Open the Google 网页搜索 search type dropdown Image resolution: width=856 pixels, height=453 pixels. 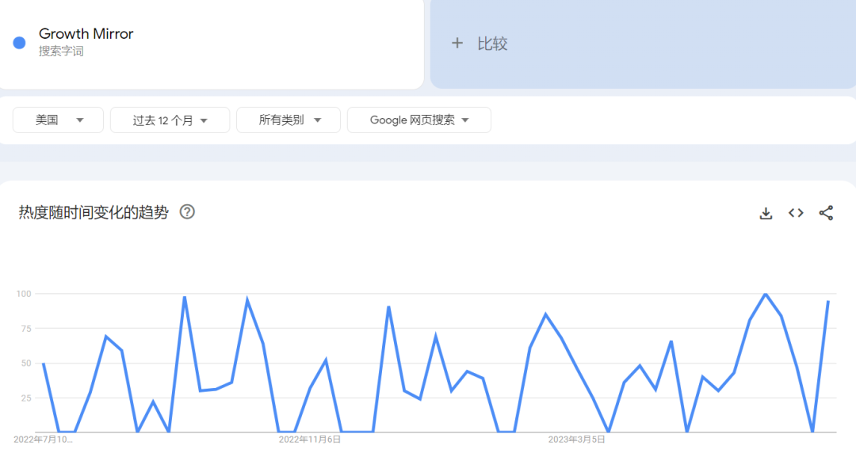(x=419, y=120)
